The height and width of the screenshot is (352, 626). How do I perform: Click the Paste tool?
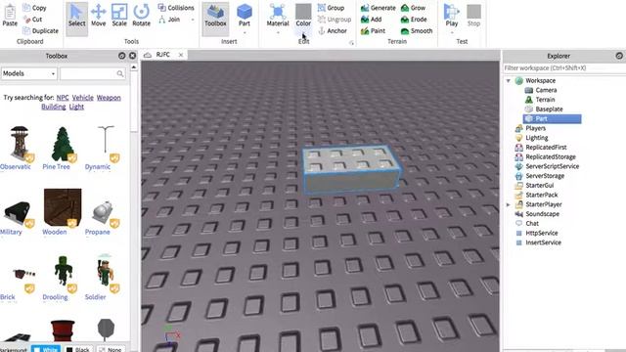pyautogui.click(x=10, y=16)
